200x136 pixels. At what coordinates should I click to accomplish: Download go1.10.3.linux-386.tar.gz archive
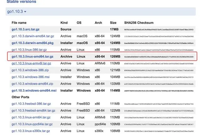click(x=29, y=50)
